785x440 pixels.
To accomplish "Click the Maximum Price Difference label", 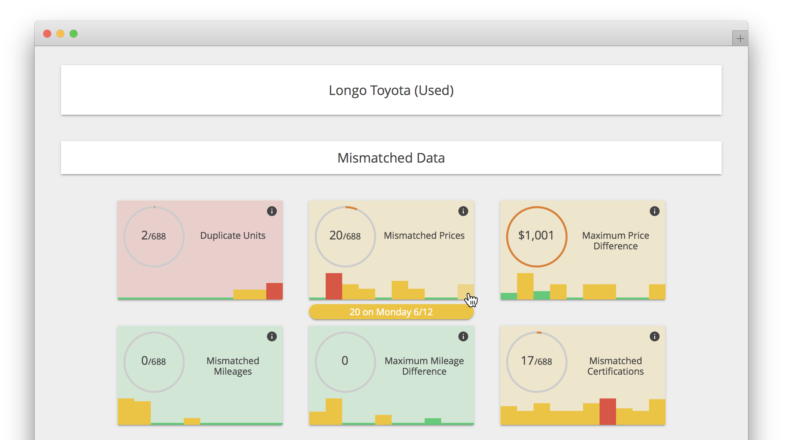I will click(x=616, y=241).
